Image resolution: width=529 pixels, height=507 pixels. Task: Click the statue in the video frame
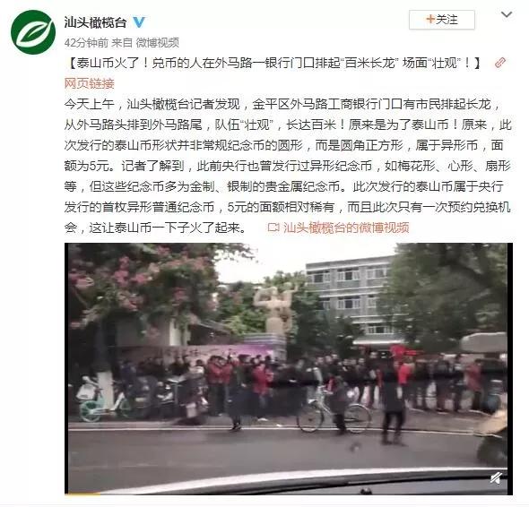(274, 309)
